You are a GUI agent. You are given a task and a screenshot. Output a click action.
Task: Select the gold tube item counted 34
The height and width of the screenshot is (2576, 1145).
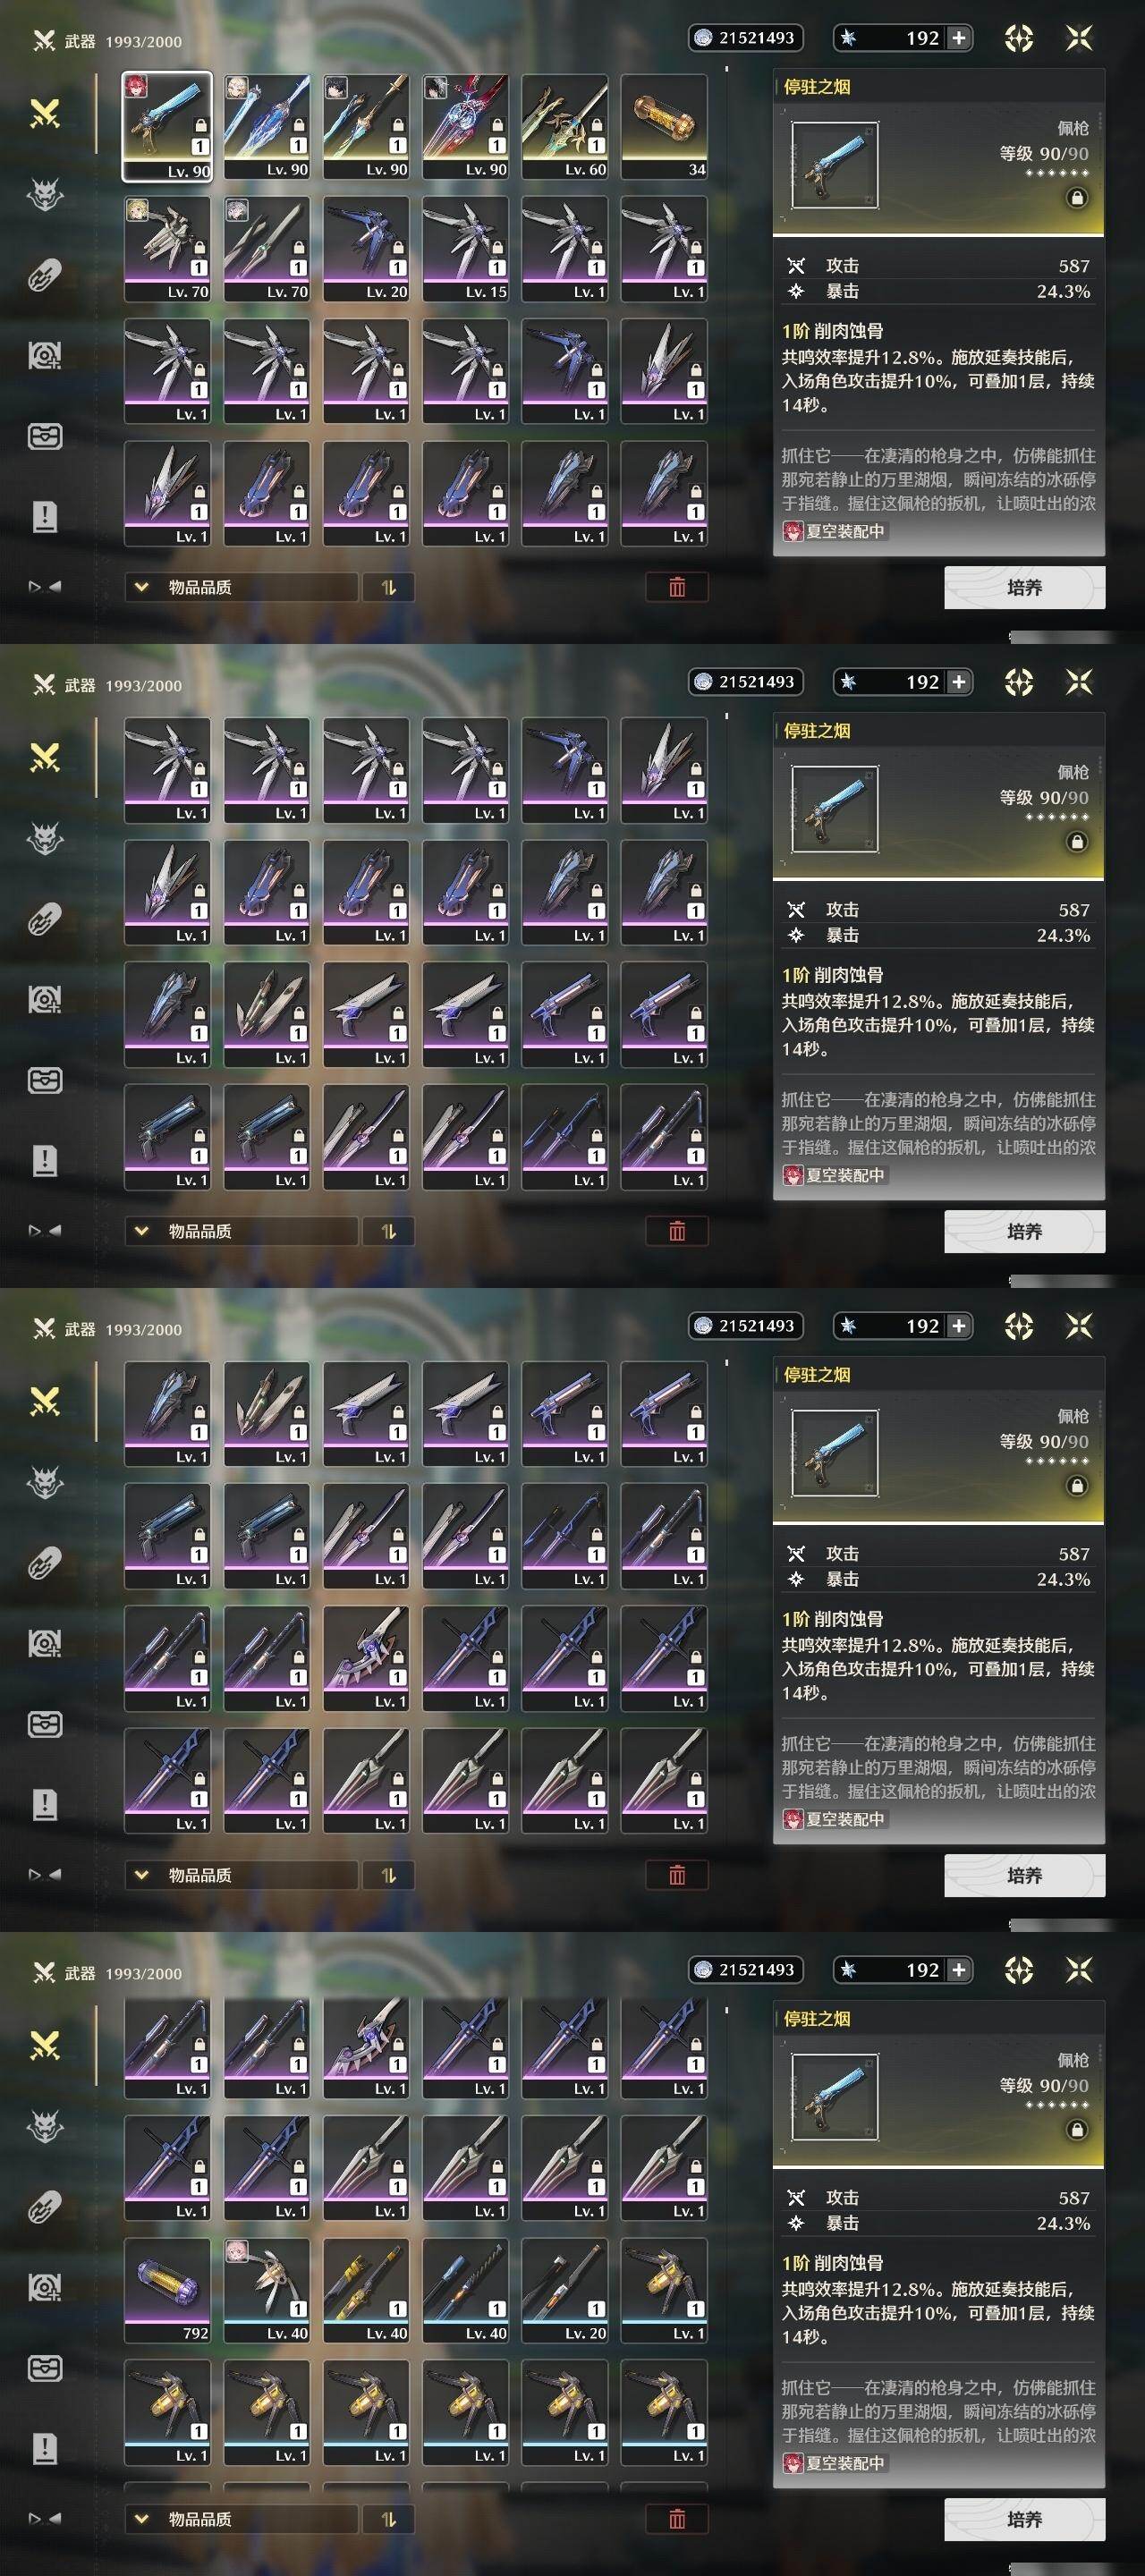tap(664, 127)
